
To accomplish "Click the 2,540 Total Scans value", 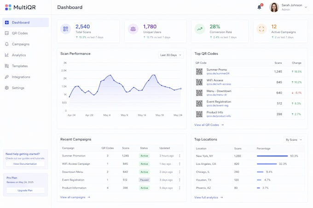I will click(83, 27).
